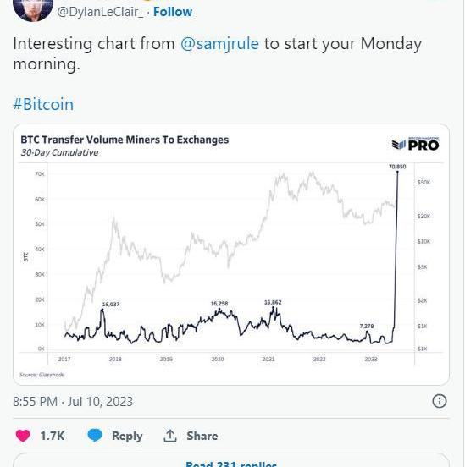Open the Read 231 replies button
The height and width of the screenshot is (467, 465).
click(231, 460)
